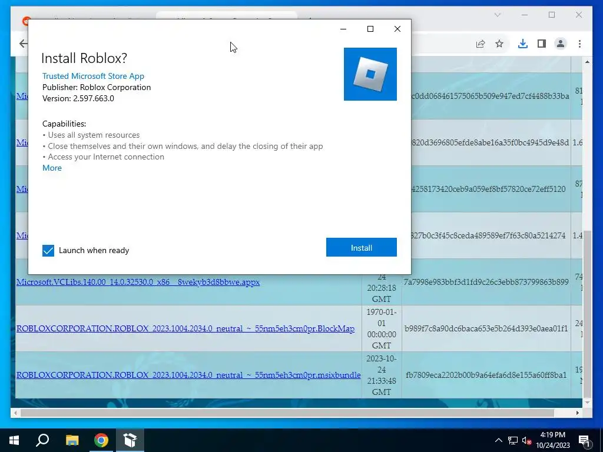Click scroll left arrow at bottom

pos(15,413)
